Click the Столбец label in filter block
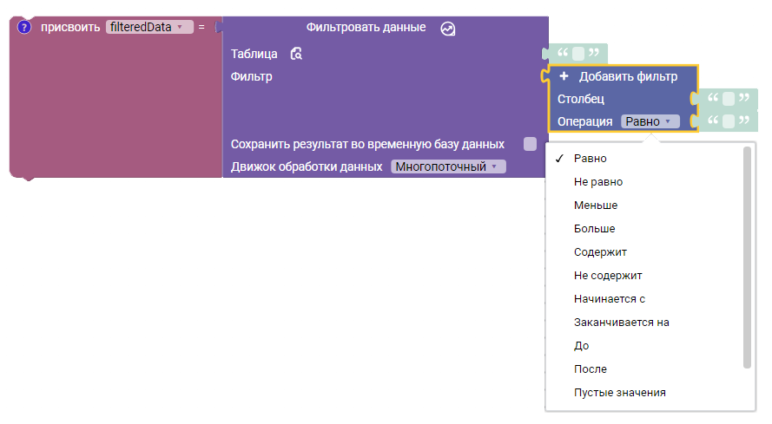The image size is (772, 424). (x=581, y=99)
